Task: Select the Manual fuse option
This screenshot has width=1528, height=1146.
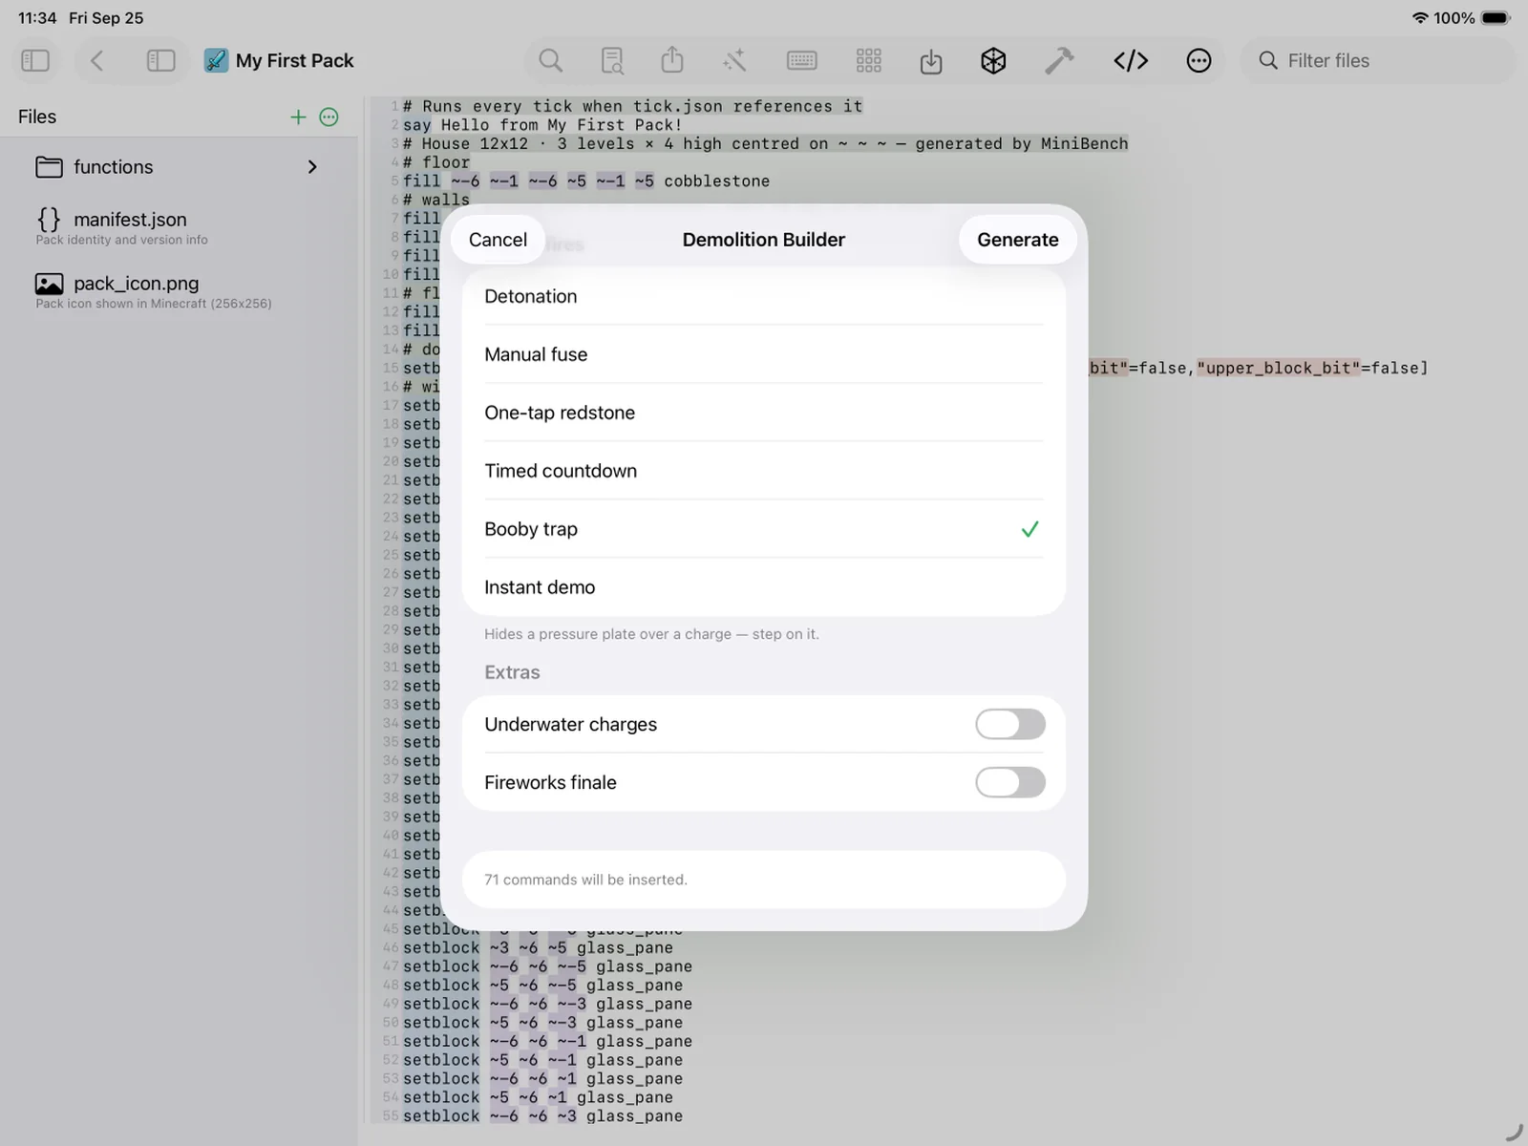Action: [x=764, y=354]
